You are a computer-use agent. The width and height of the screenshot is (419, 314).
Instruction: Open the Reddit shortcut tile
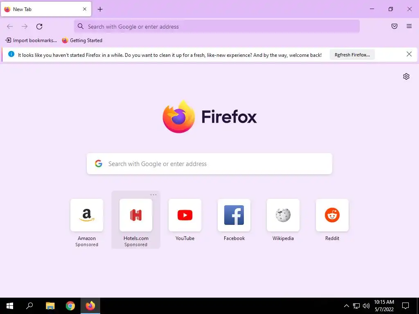pos(332,220)
